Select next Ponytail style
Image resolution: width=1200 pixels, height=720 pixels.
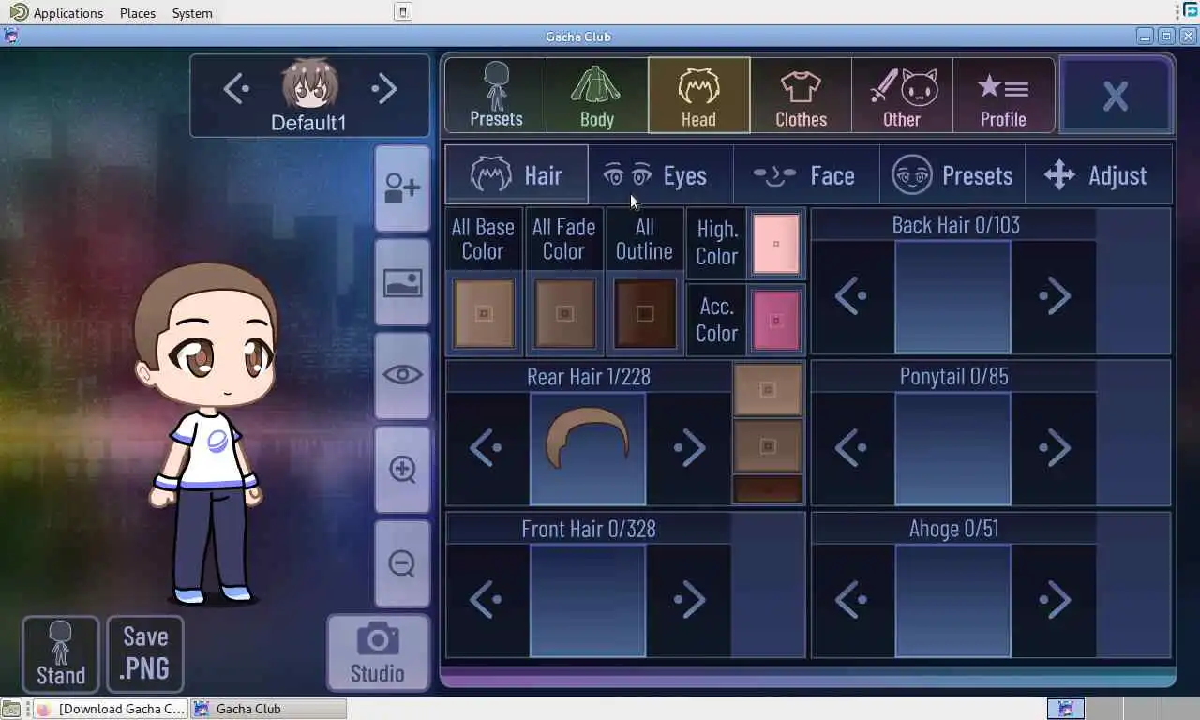[1055, 448]
